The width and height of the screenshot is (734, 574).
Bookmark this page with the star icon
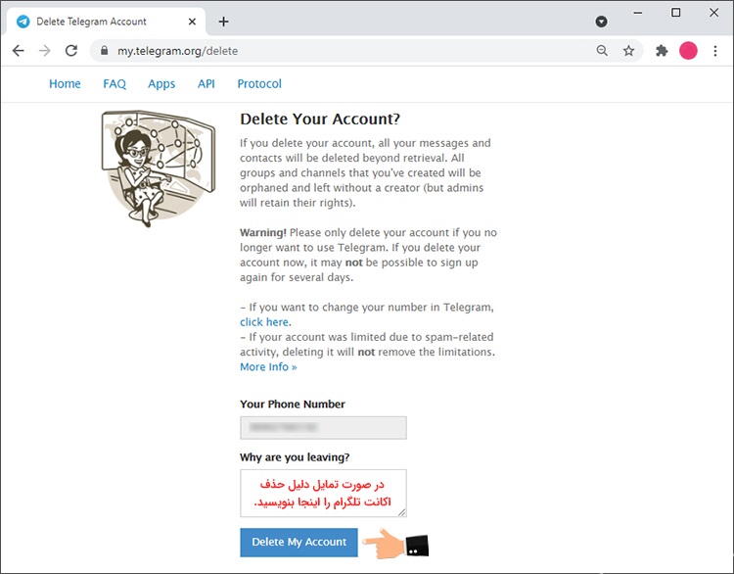(629, 51)
